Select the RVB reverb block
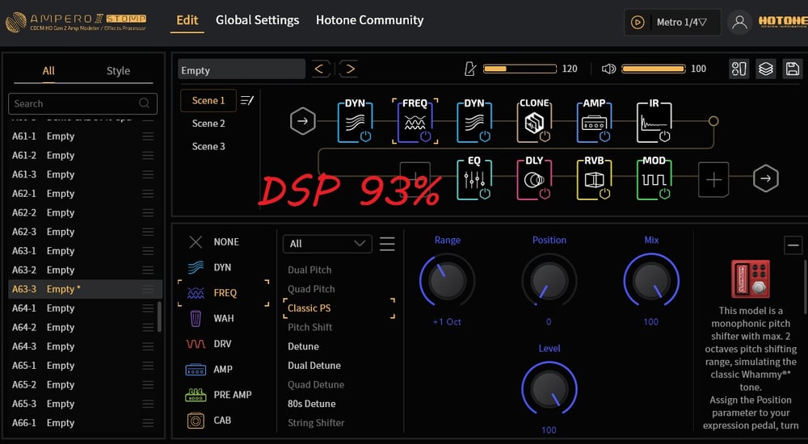 point(594,178)
